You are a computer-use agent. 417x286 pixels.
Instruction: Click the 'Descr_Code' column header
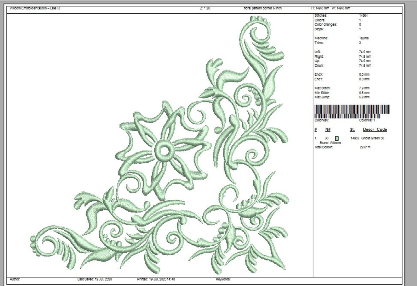(x=375, y=130)
